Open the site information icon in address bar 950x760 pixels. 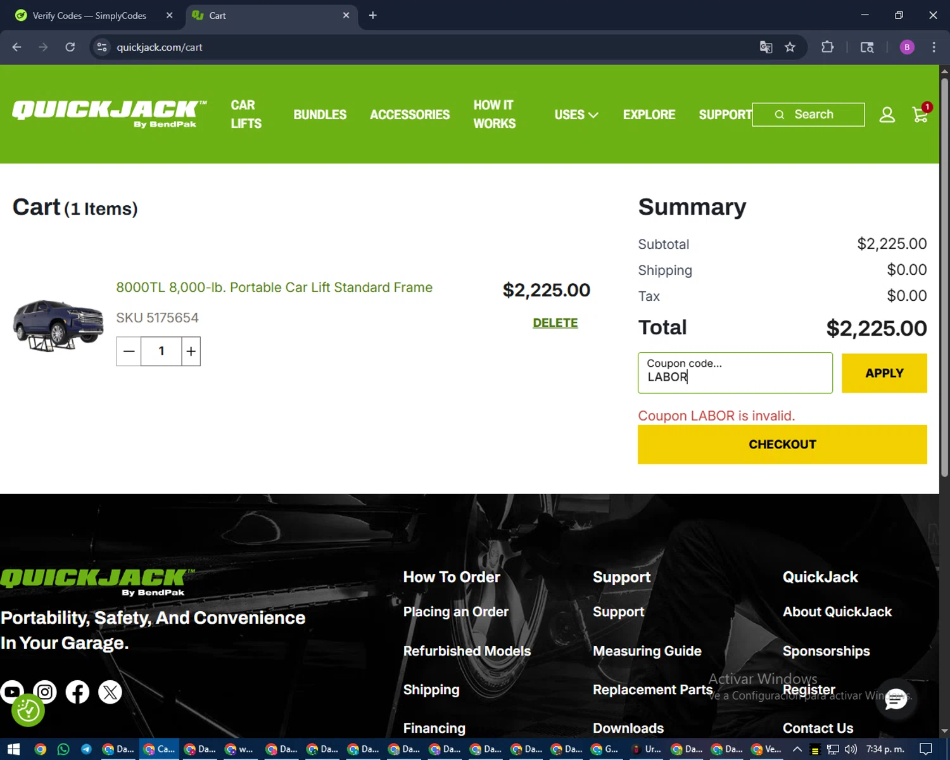coord(101,47)
